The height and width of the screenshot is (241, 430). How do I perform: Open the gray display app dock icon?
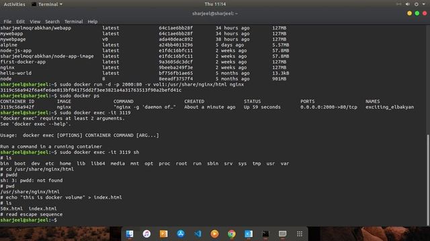point(282,234)
